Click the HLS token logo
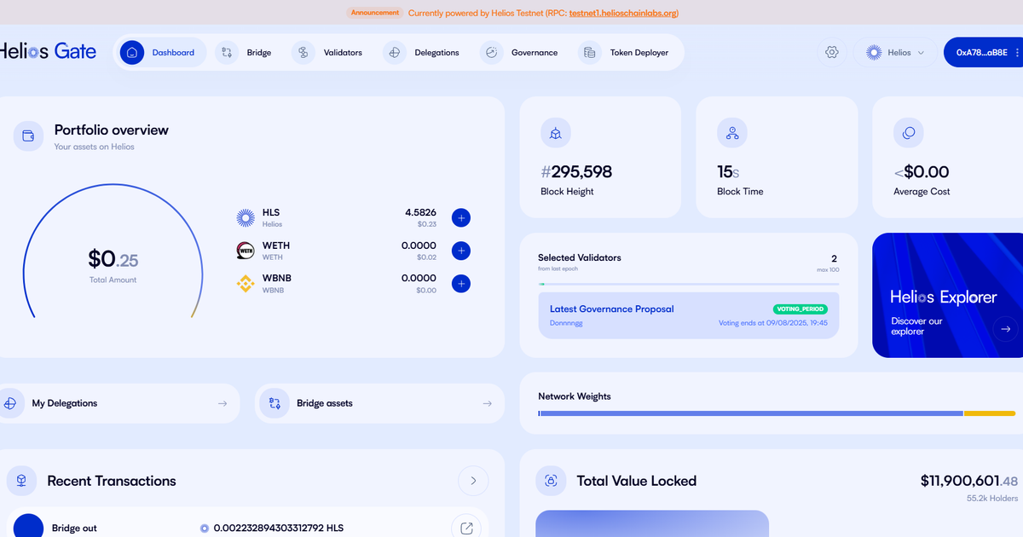The width and height of the screenshot is (1023, 537). 246,218
